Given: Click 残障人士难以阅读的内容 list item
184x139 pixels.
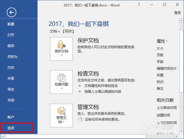Looking at the screenshot, I should (x=103, y=92).
